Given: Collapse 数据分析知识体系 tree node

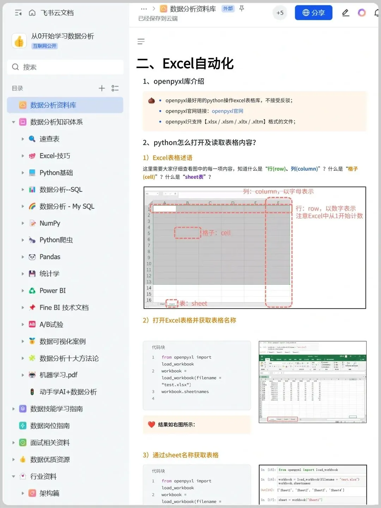Looking at the screenshot, I should pyautogui.click(x=13, y=122).
